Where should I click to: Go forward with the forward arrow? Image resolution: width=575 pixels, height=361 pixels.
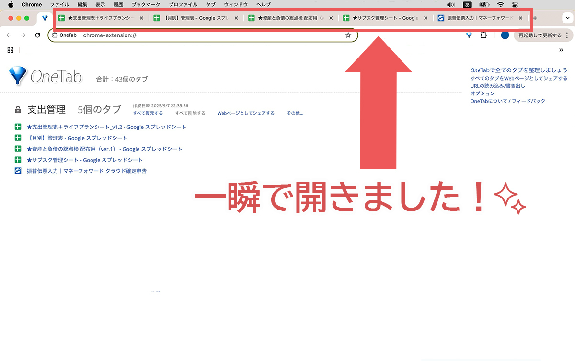pos(23,35)
